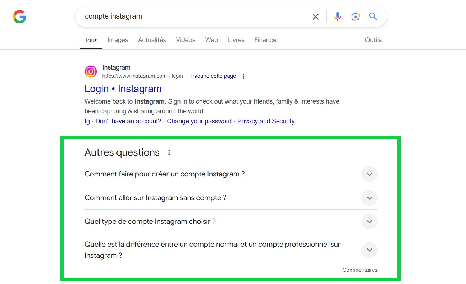Click the Instagram favicon in the result
Screen dimensions: 466x284
[91, 71]
